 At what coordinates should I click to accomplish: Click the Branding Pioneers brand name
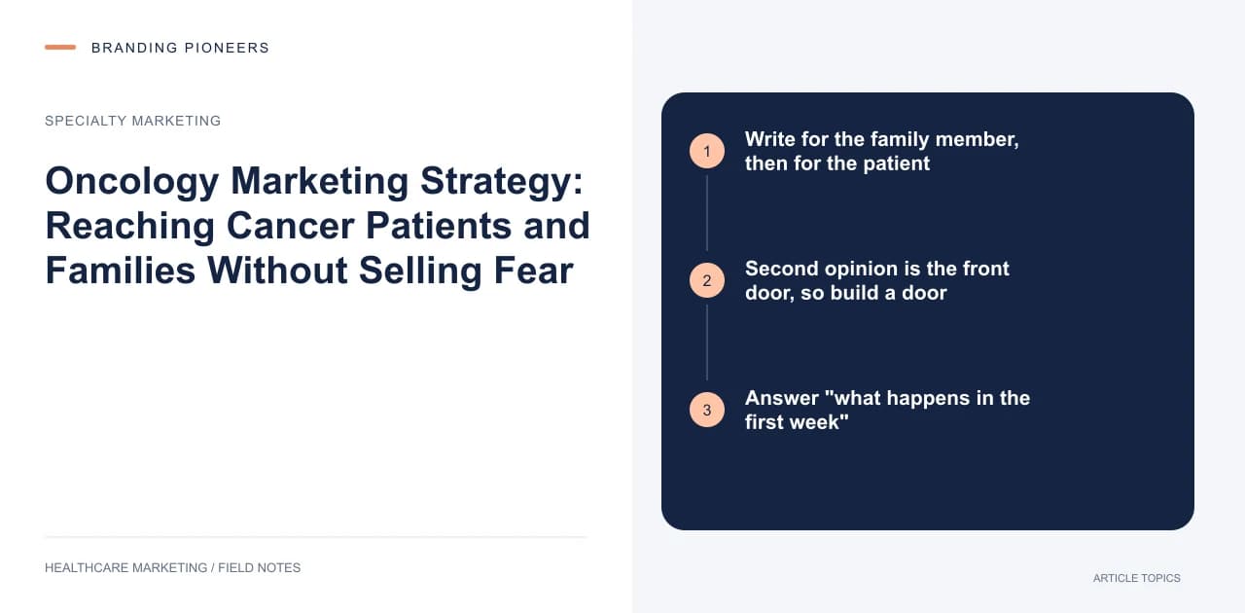click(x=180, y=48)
